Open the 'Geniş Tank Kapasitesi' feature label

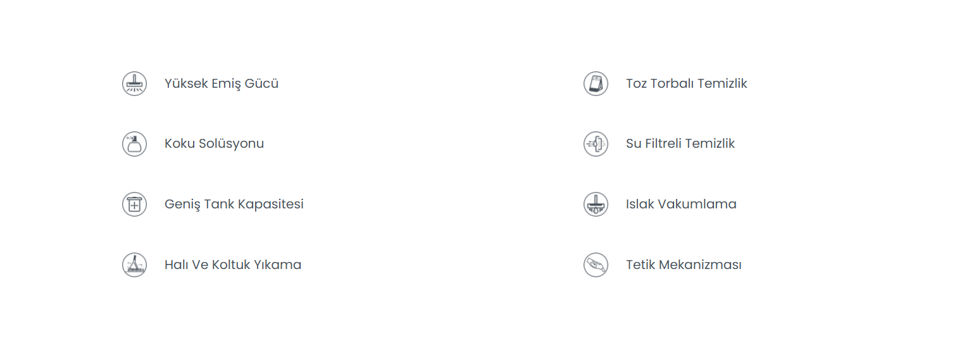coord(234,205)
